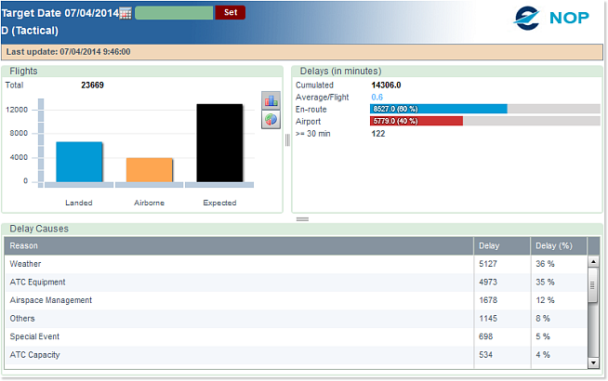
Task: Sort table by Delay column header
Action: [501, 245]
